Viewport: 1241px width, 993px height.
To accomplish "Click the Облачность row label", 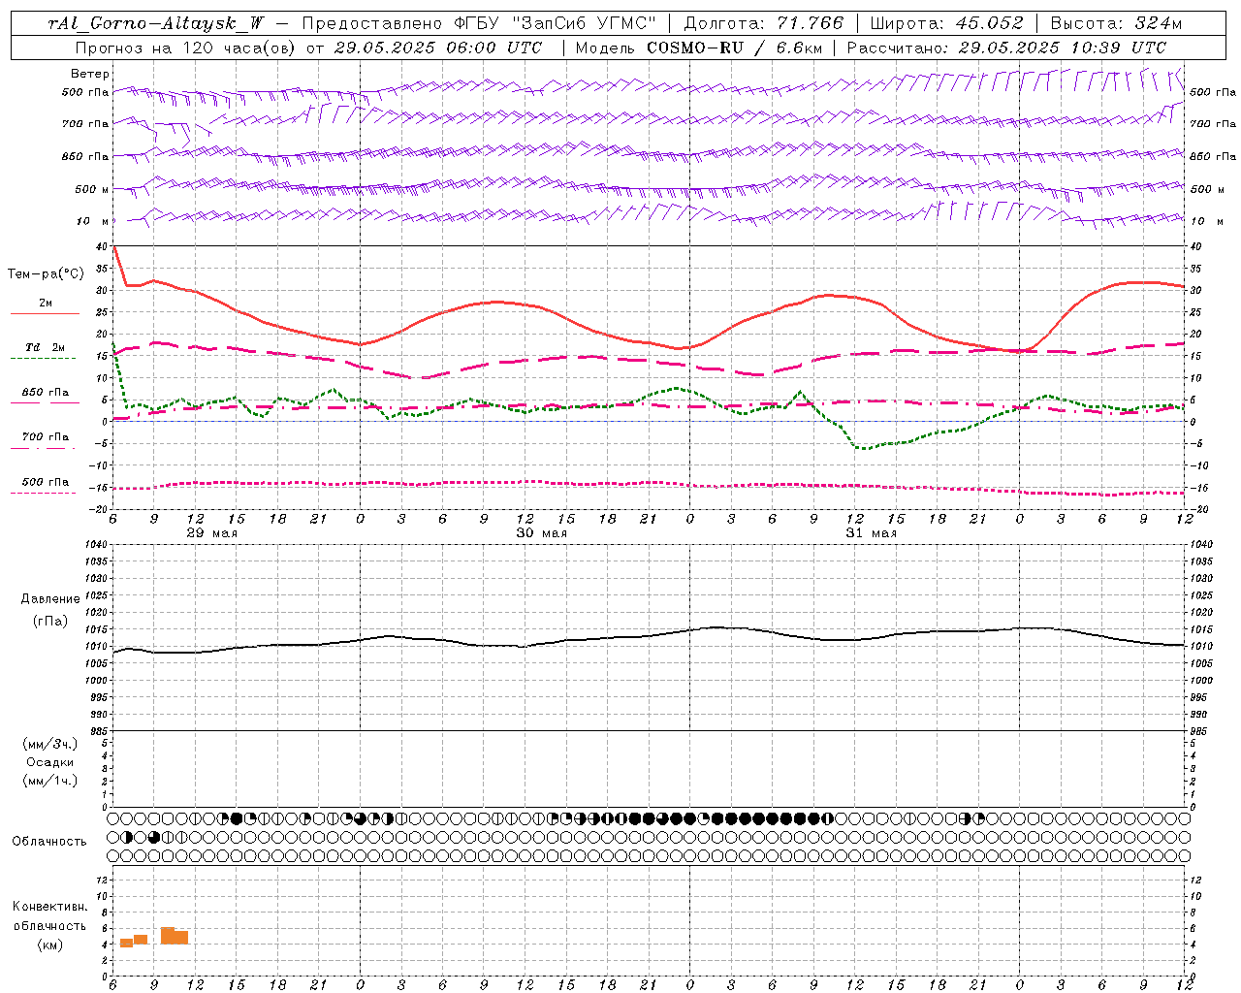I will coord(49,841).
